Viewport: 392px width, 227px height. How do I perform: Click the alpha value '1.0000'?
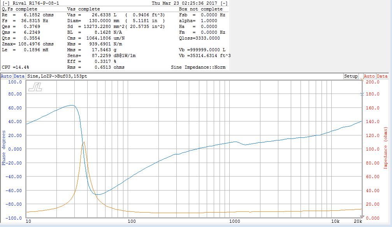(x=209, y=21)
